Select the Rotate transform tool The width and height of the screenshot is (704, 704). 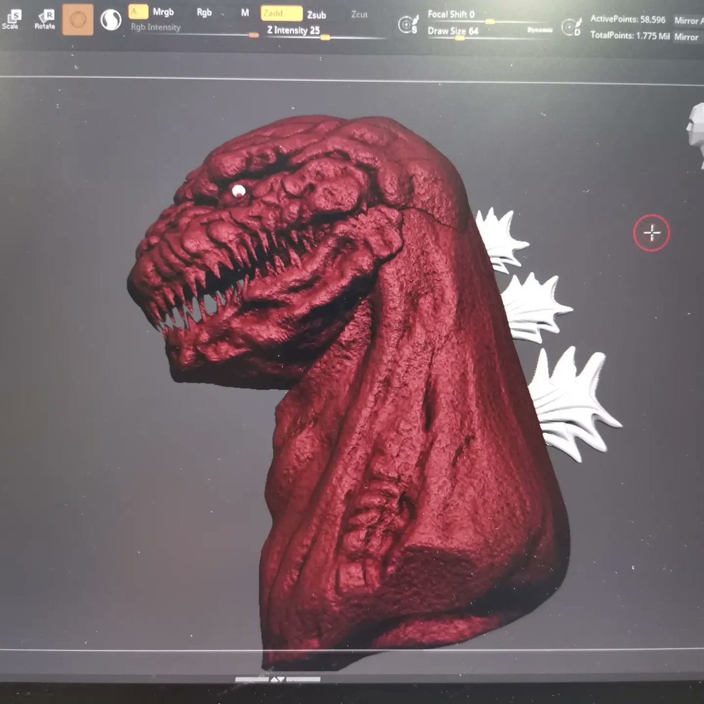pos(45,20)
